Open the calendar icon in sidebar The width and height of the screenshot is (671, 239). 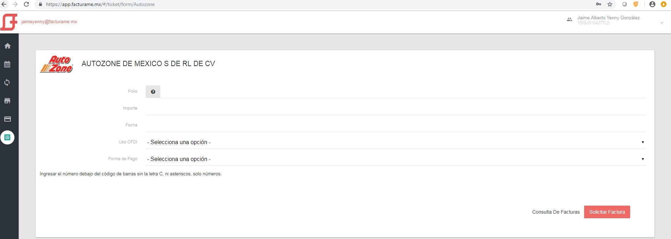(x=7, y=64)
